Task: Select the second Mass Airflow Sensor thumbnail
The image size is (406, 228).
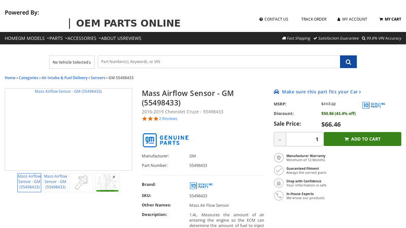Action: 55,183
